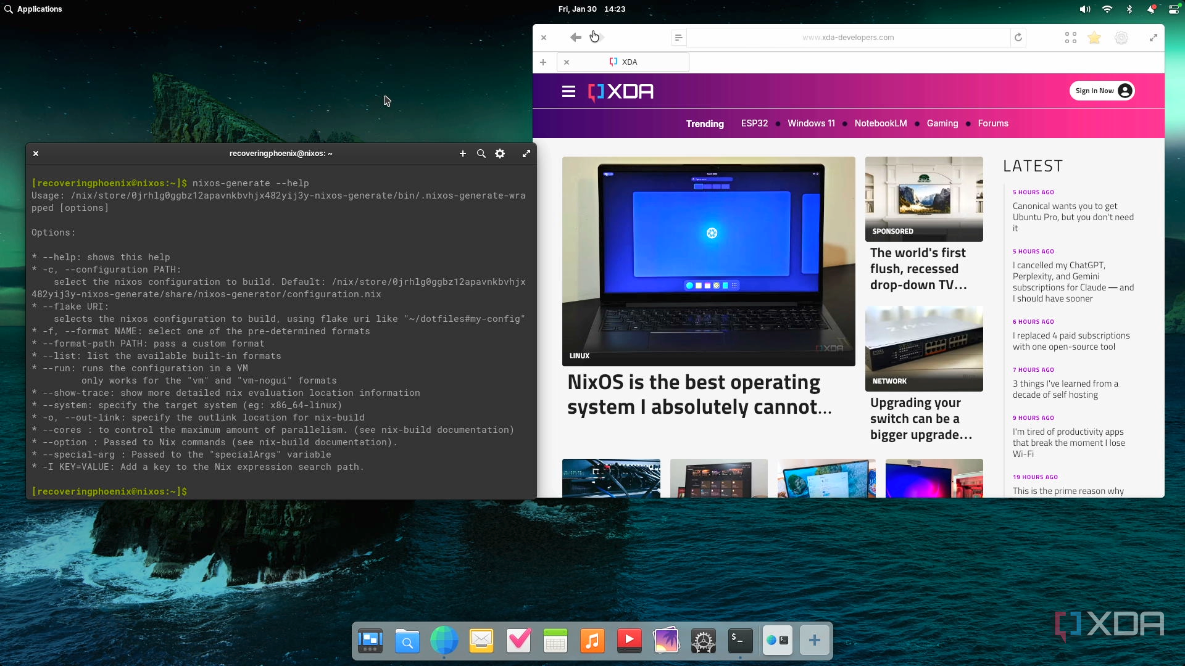This screenshot has width=1185, height=666.
Task: Open browser tab overview grid icon
Action: point(1071,38)
